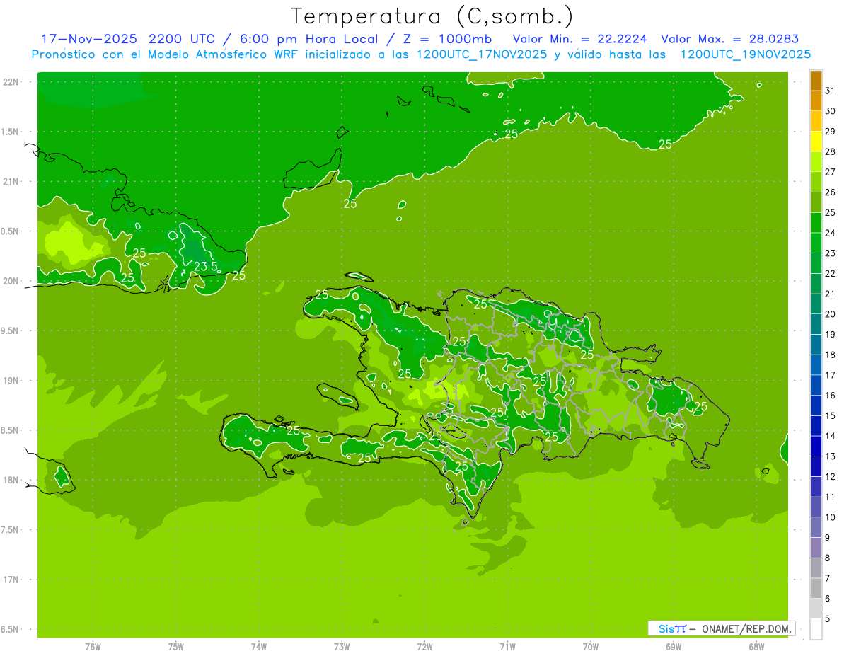The height and width of the screenshot is (656, 849).
Task: Click the '73W' longitude axis label
Action: pos(342,646)
